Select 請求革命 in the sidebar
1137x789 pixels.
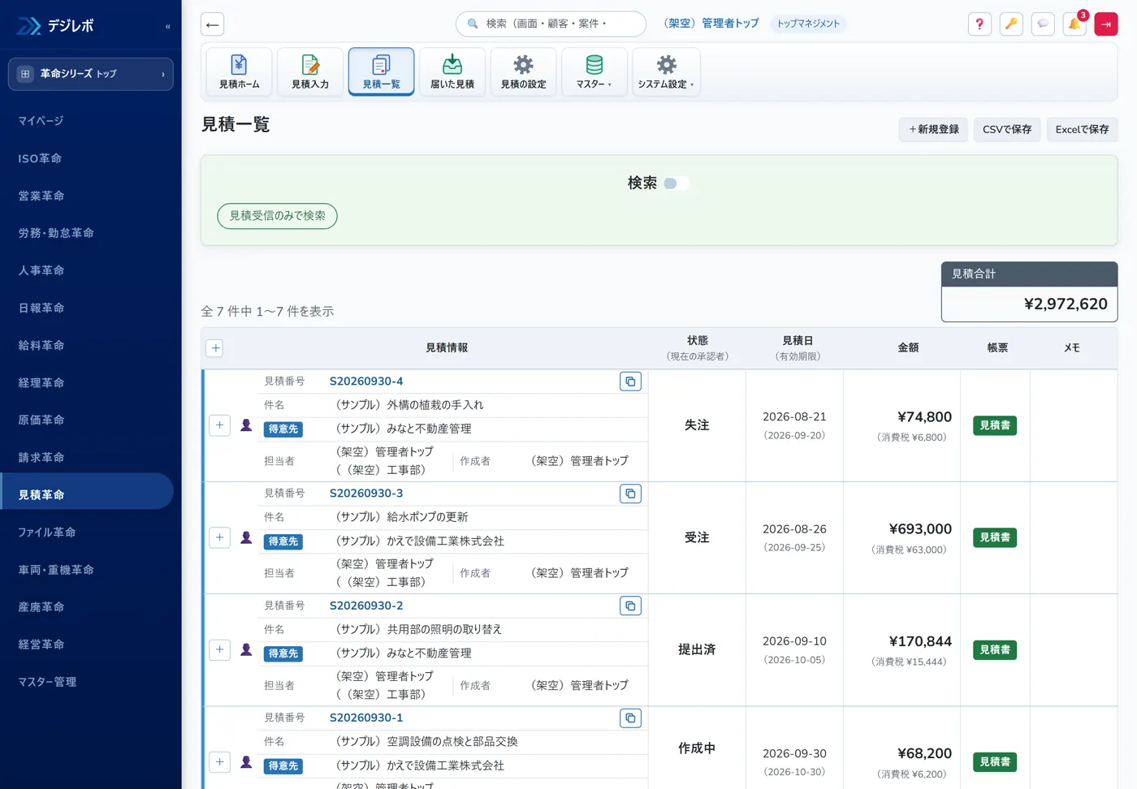point(41,457)
